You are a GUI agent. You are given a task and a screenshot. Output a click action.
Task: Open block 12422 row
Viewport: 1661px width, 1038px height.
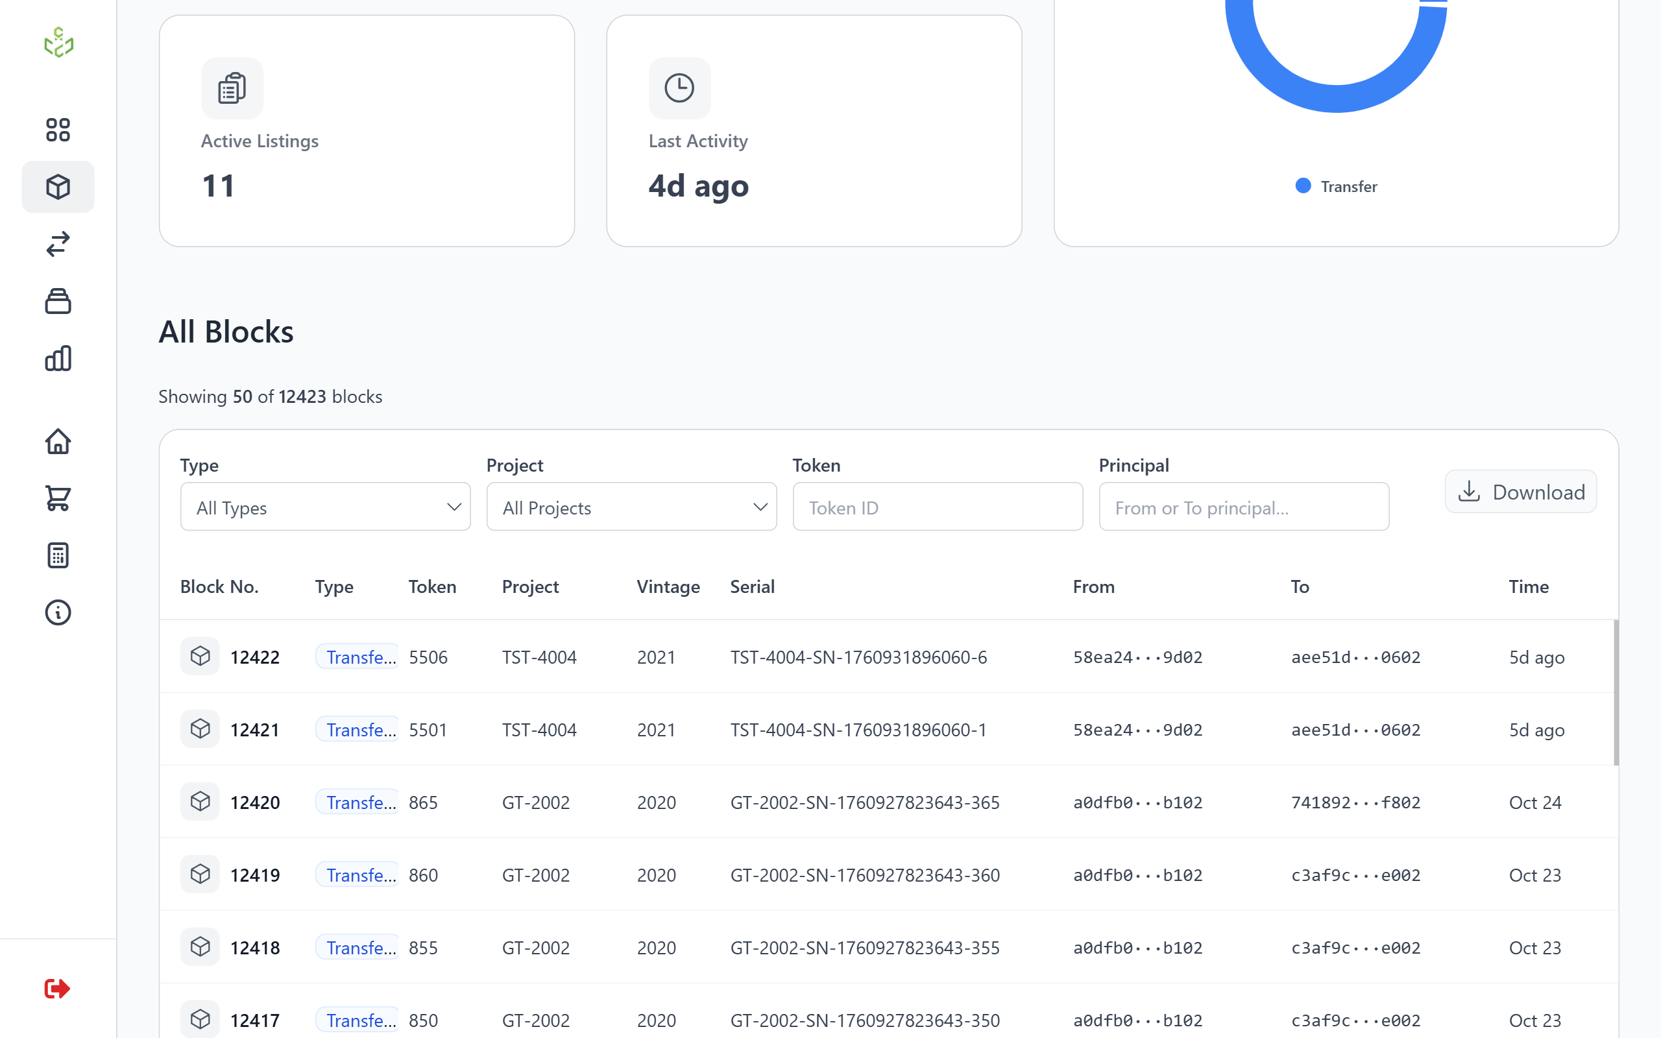click(254, 657)
